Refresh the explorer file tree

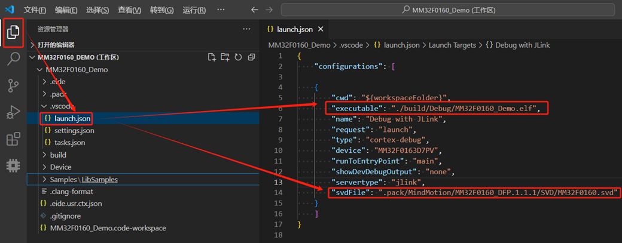tap(238, 57)
